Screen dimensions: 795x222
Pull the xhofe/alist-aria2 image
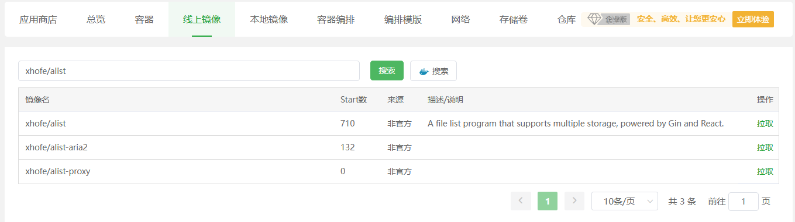[x=765, y=147]
